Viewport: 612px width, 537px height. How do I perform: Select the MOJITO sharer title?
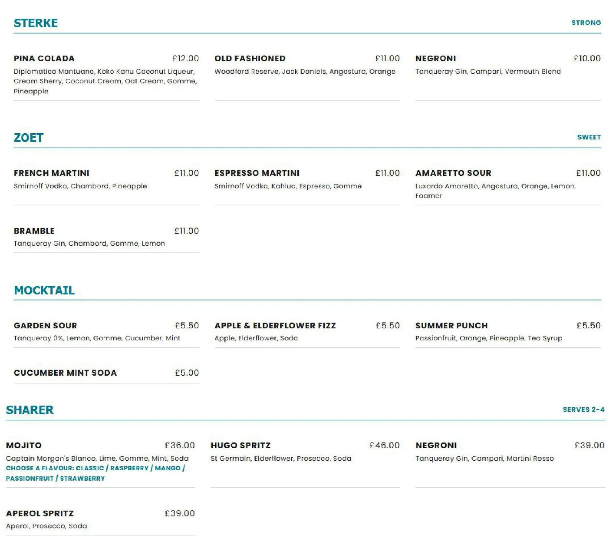[24, 445]
